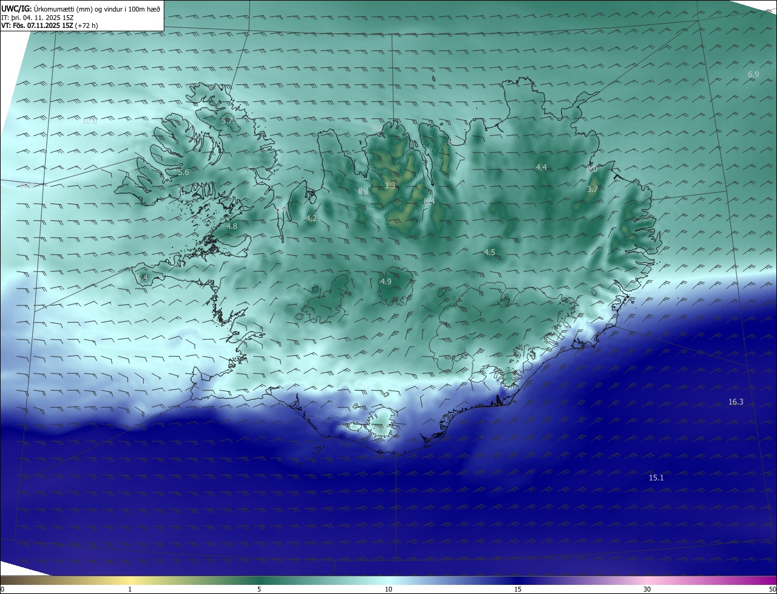Click the 6.4 value label
This screenshot has height=594, width=777.
142,278
